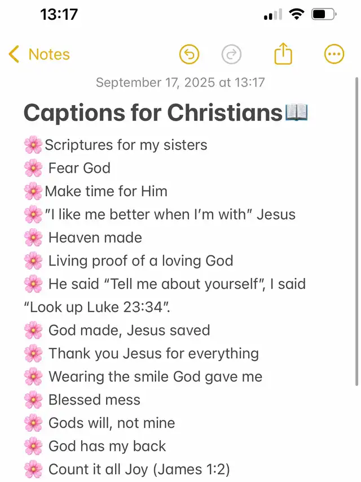Tap the redo arrow icon
Image resolution: width=361 pixels, height=482 pixels.
click(231, 55)
